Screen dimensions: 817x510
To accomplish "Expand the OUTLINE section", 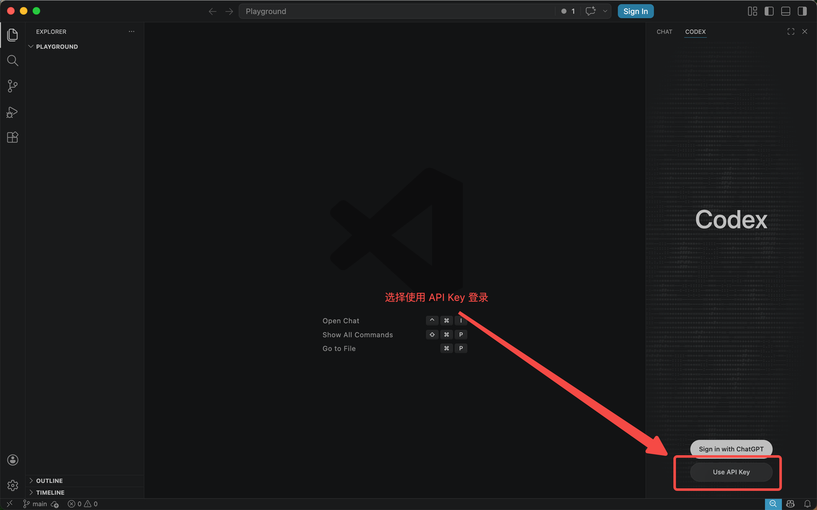I will pos(85,481).
